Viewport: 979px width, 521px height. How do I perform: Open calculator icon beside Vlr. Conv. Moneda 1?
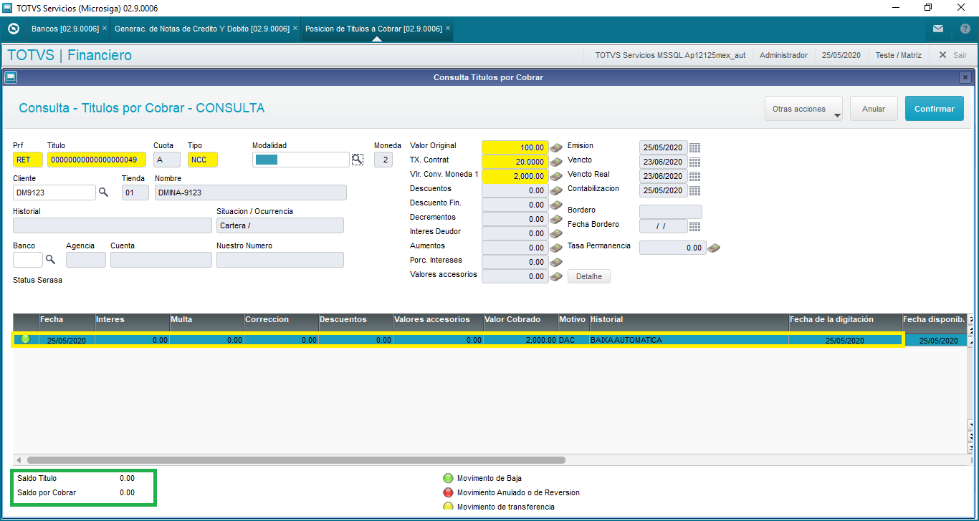(556, 176)
